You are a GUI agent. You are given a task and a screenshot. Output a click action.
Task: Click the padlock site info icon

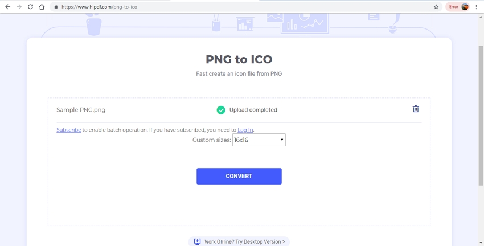tap(56, 7)
